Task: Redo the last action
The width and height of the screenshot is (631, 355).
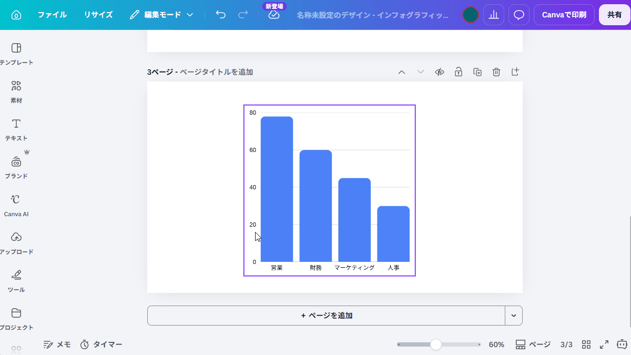Action: point(243,15)
